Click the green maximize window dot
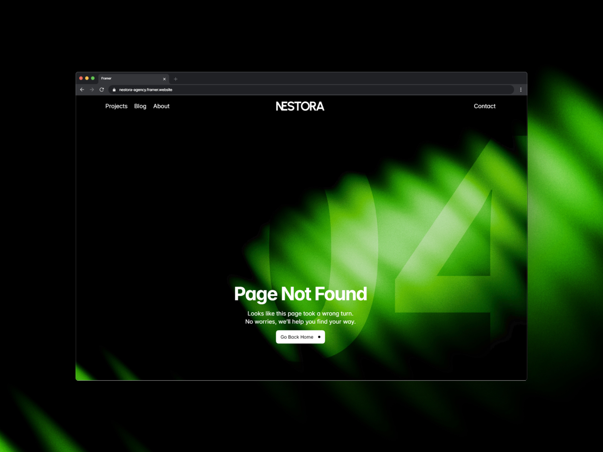Screen dimensions: 603x452 [93, 78]
